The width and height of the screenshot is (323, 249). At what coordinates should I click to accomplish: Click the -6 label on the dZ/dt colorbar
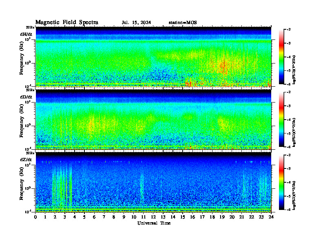pos(289,210)
